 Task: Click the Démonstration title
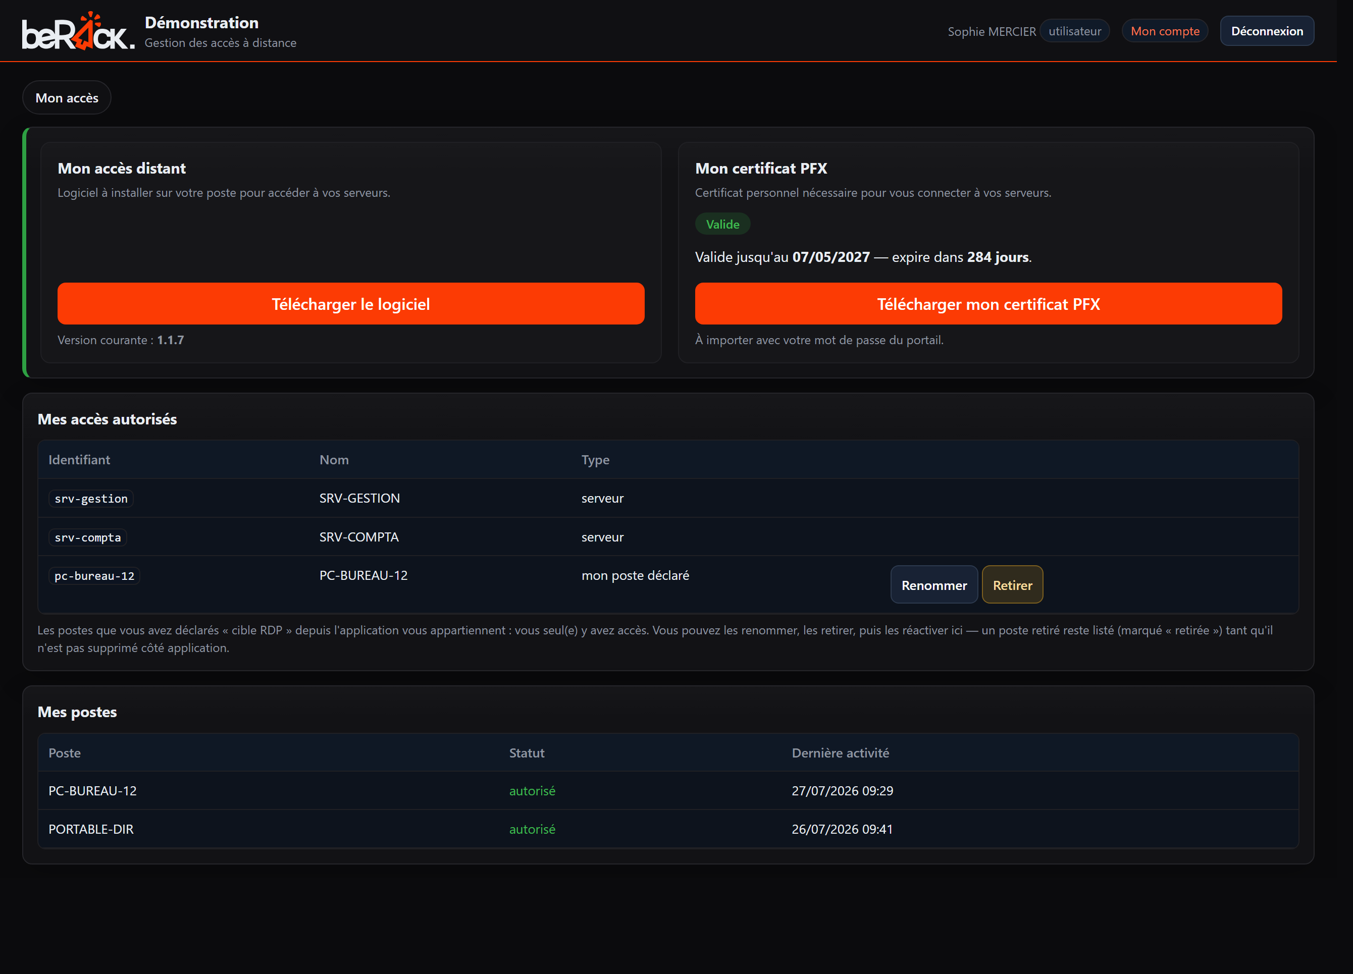click(x=201, y=23)
